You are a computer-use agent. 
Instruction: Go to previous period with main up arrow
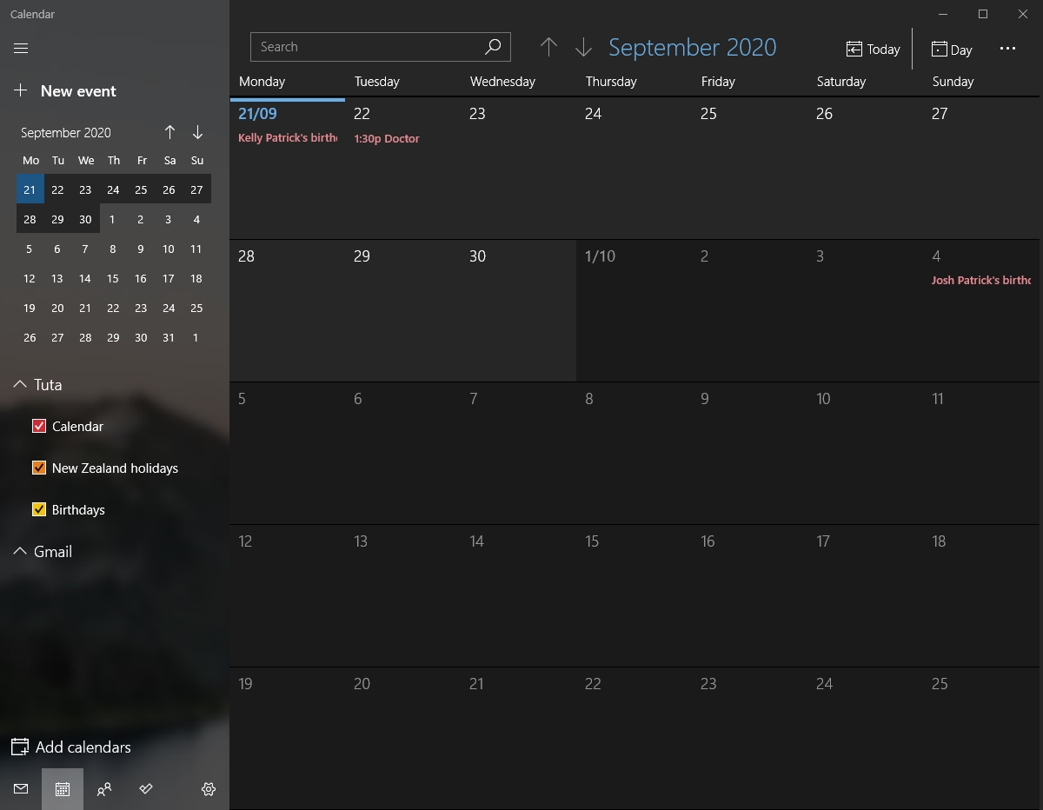tap(548, 47)
